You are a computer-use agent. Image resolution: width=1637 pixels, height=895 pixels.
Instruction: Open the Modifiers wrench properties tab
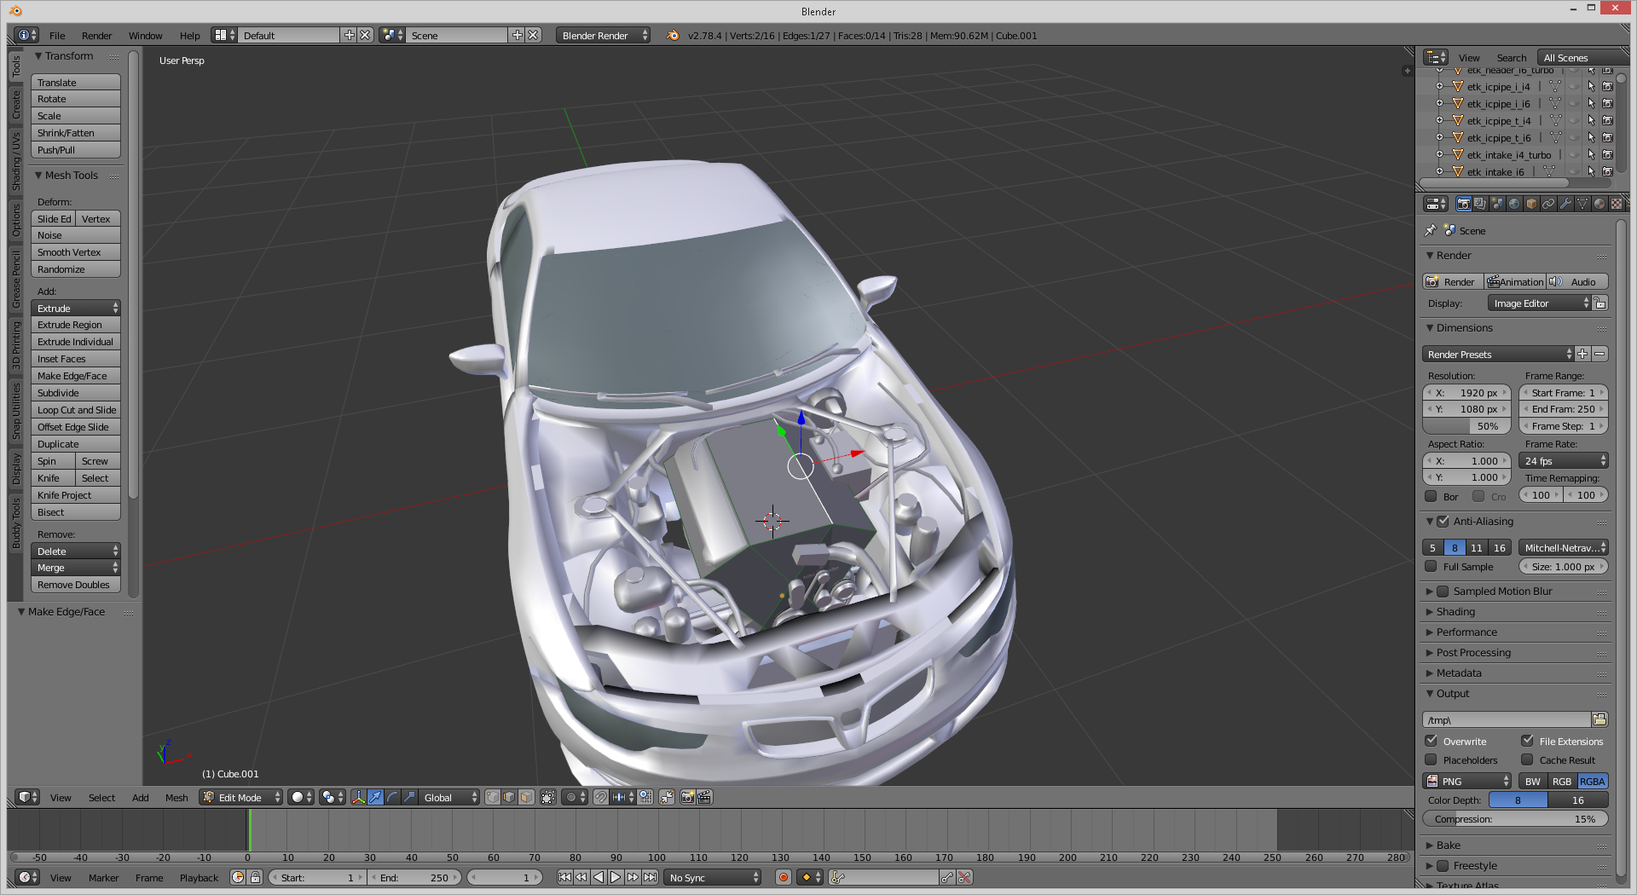1565,204
